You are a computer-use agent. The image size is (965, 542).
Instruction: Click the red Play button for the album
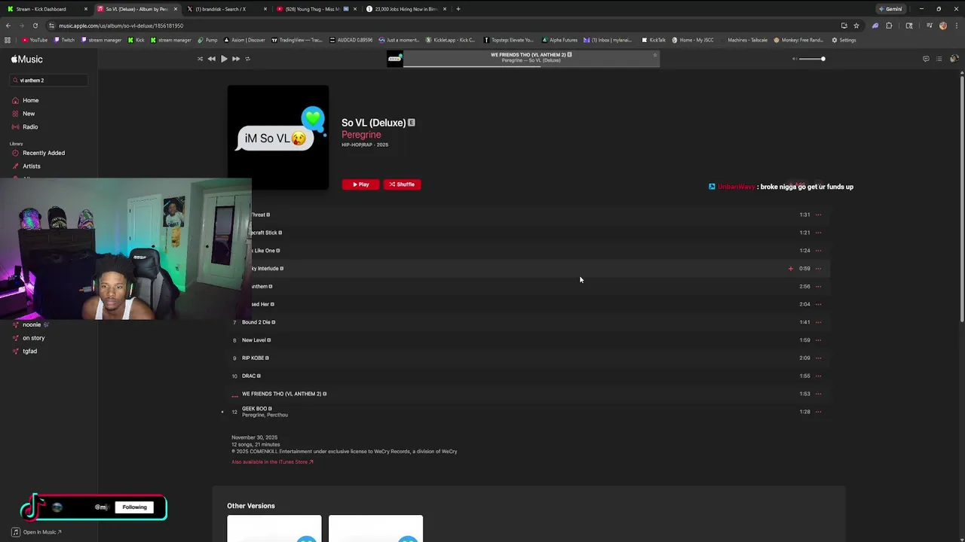[360, 184]
